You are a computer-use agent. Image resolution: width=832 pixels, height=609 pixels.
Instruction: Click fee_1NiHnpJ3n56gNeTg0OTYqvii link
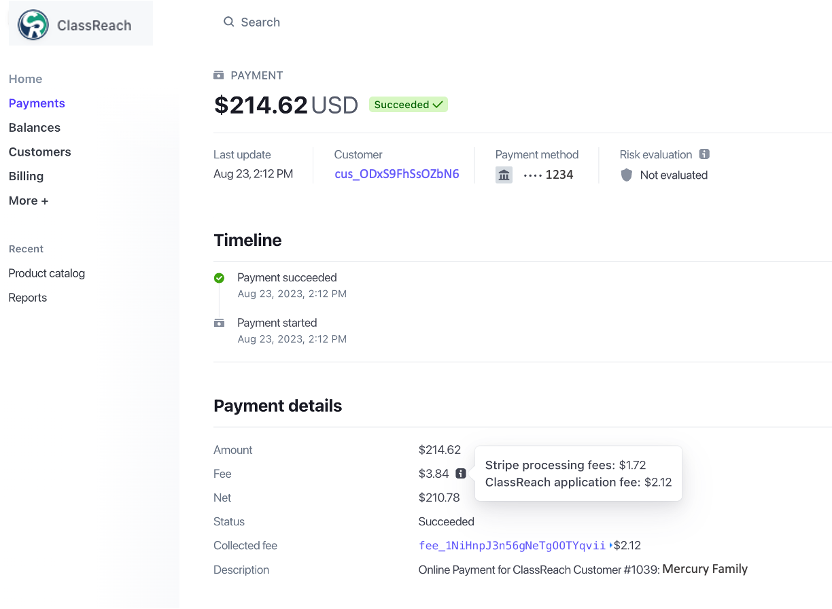click(x=513, y=545)
